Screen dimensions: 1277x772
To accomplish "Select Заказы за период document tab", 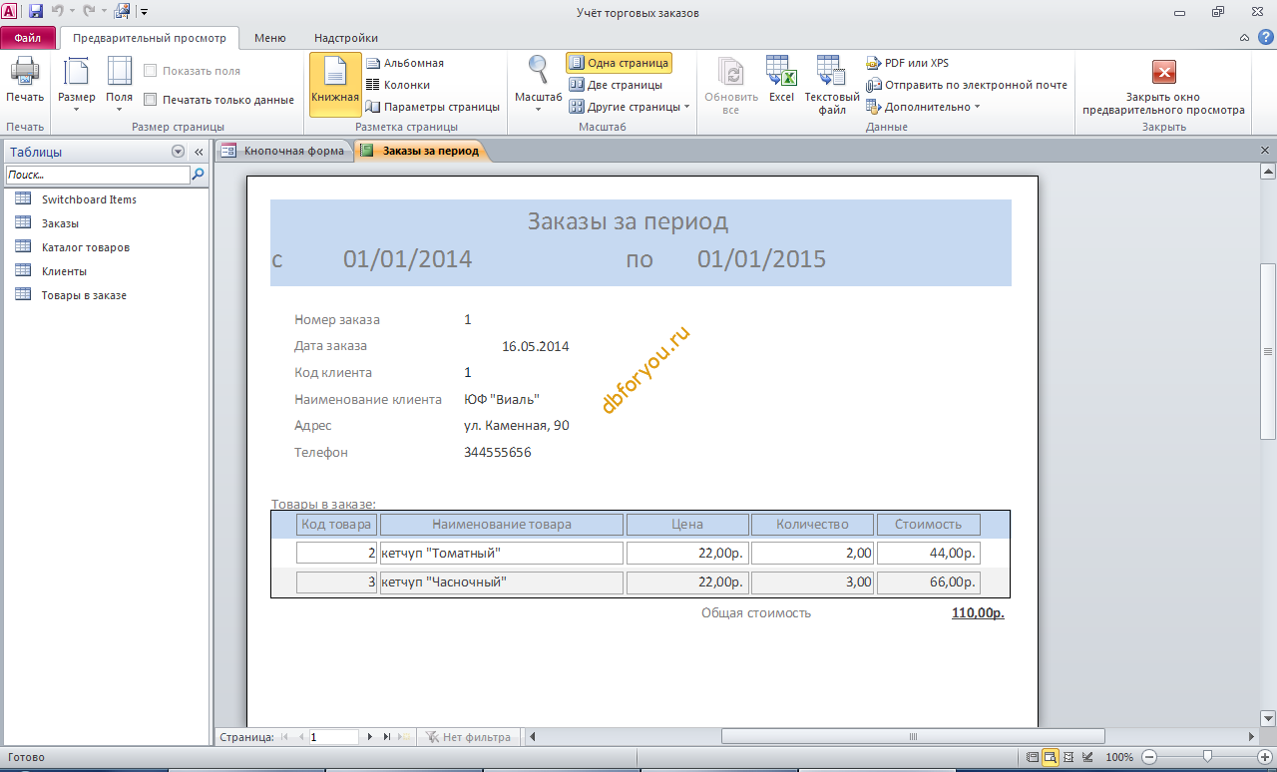I will (422, 151).
